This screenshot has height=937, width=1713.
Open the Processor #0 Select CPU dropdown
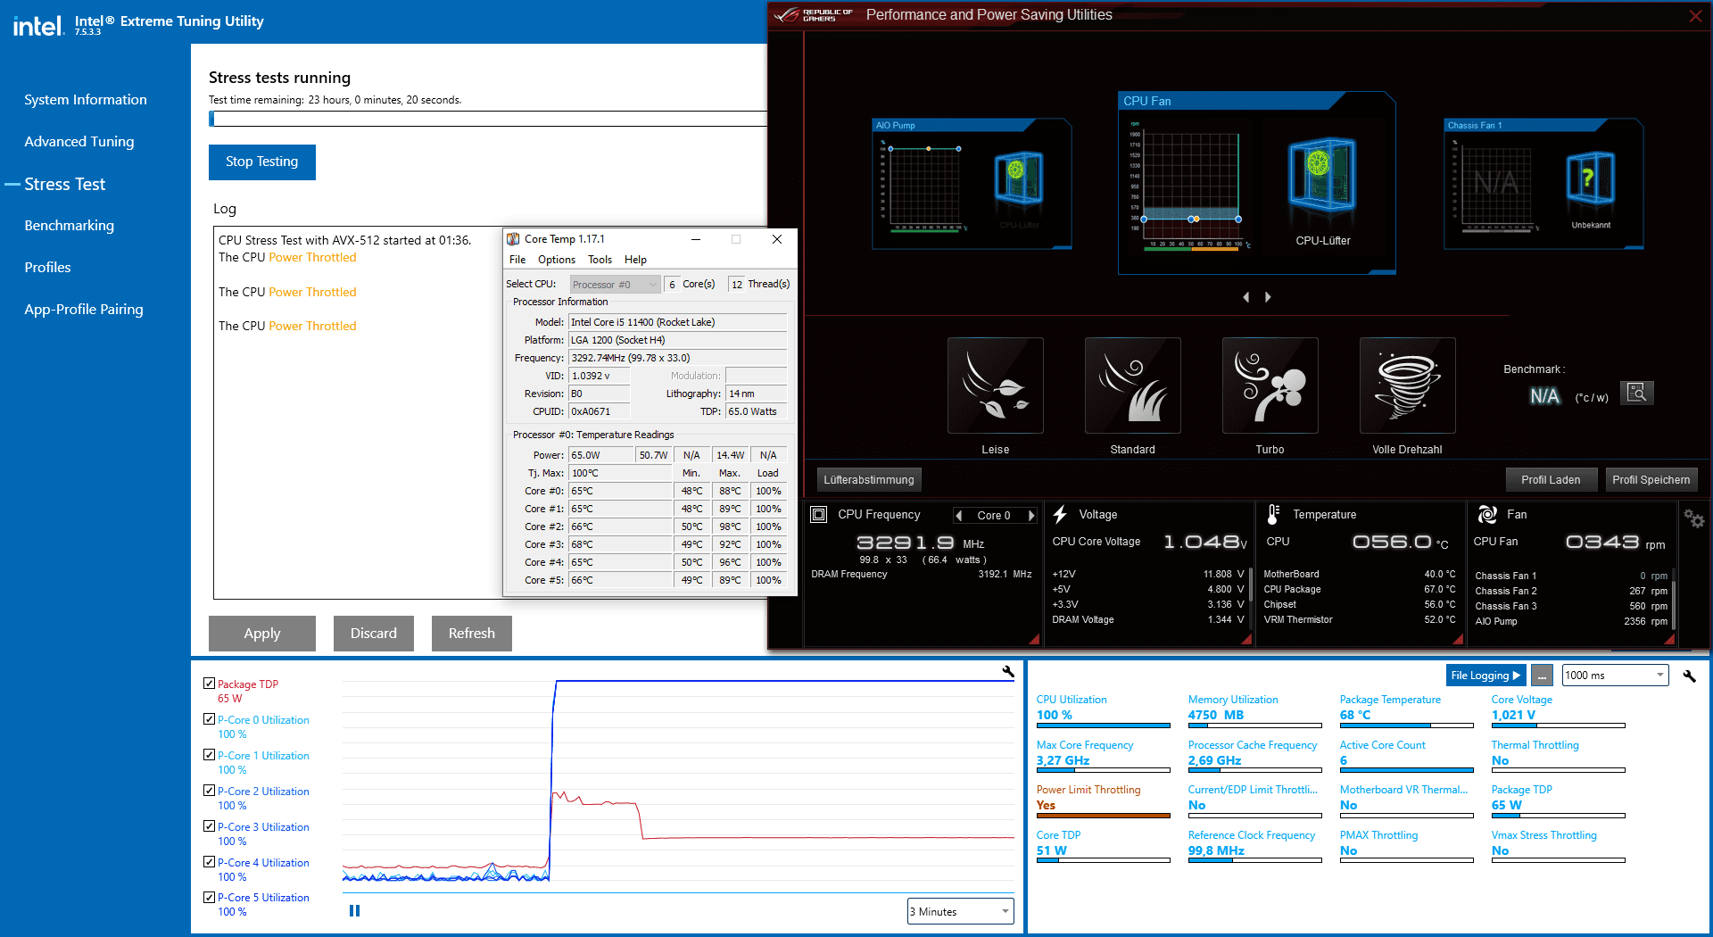click(x=615, y=285)
